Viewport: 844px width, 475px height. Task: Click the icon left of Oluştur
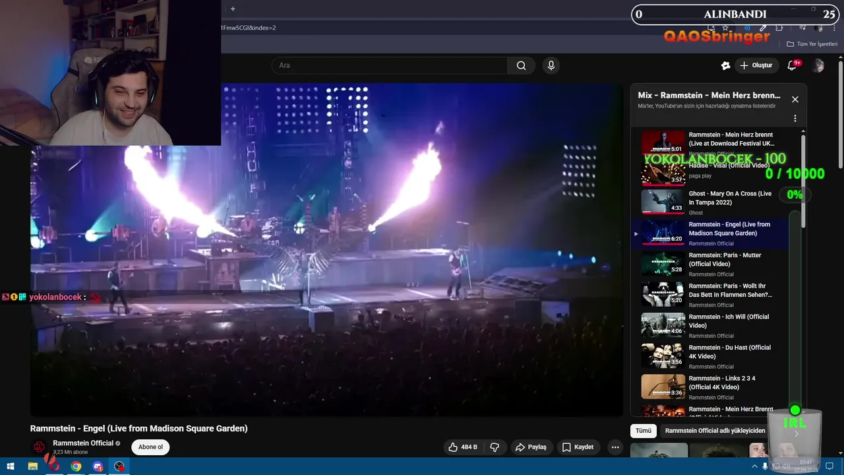pyautogui.click(x=725, y=65)
